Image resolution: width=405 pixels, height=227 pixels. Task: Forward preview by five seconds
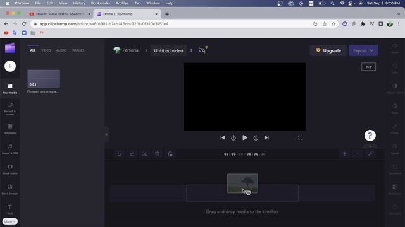coord(256,137)
